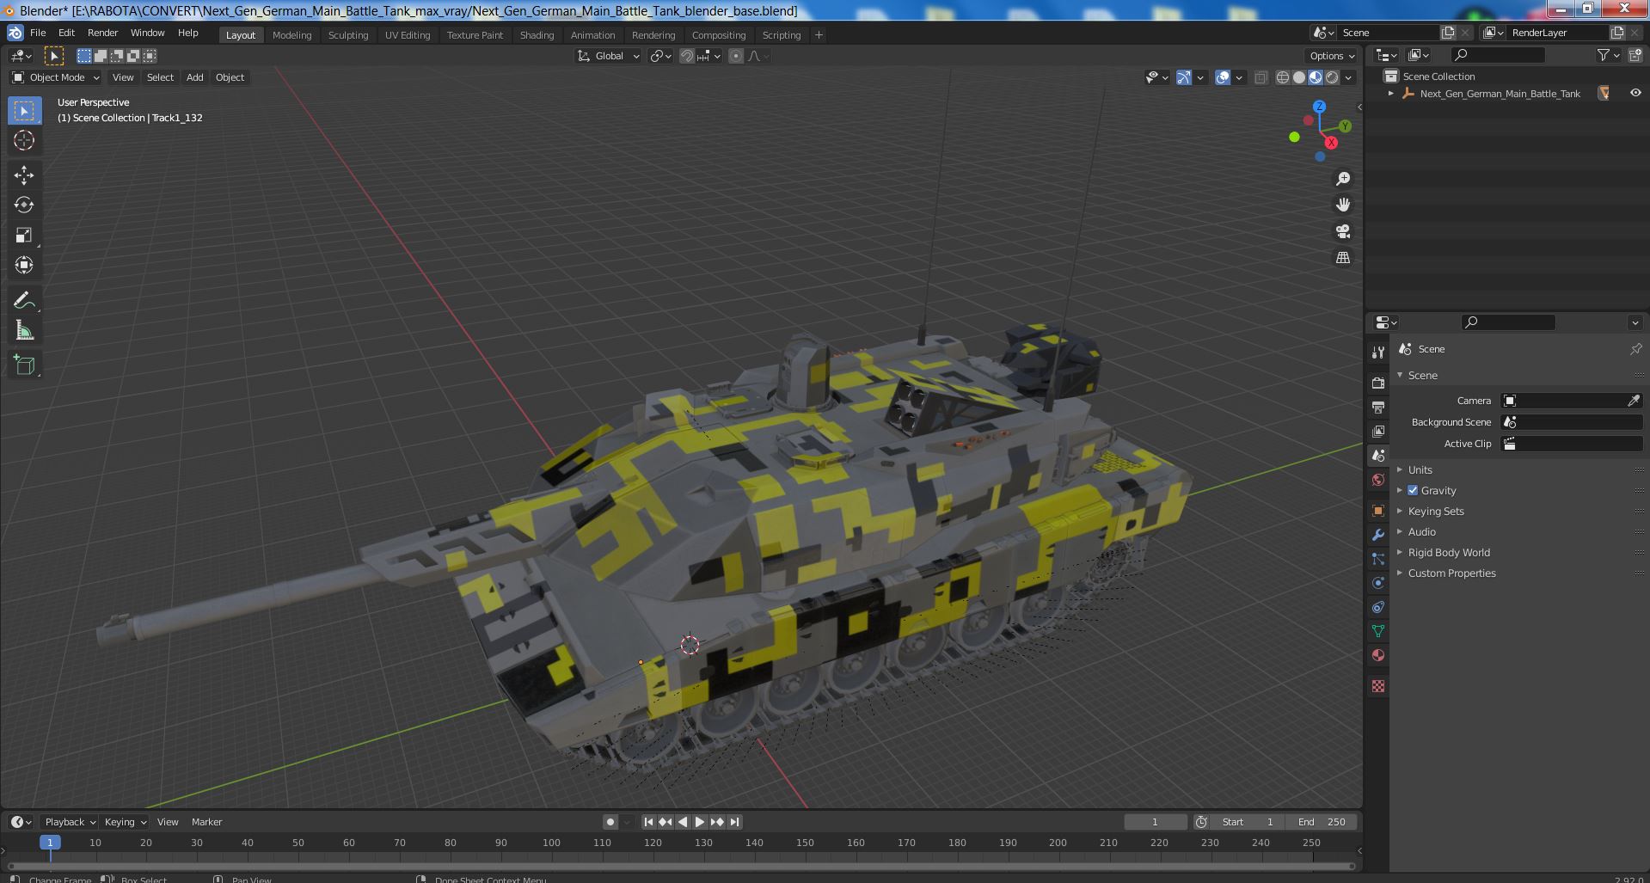Select the Cursor tool
Viewport: 1650px width, 883px height.
[24, 141]
